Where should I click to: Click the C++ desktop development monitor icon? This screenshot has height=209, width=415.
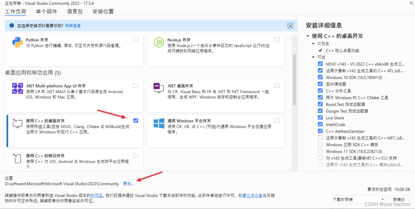18,123
